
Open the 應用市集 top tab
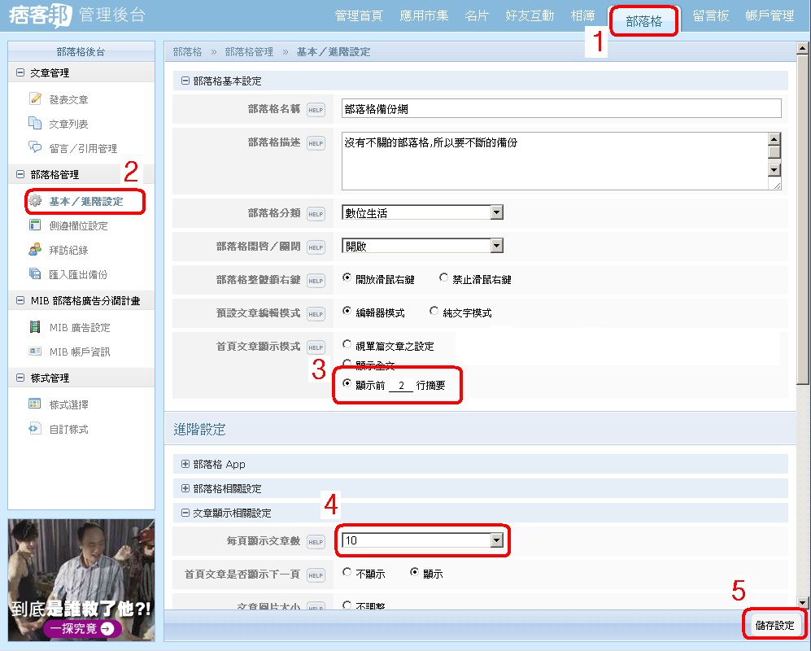424,16
